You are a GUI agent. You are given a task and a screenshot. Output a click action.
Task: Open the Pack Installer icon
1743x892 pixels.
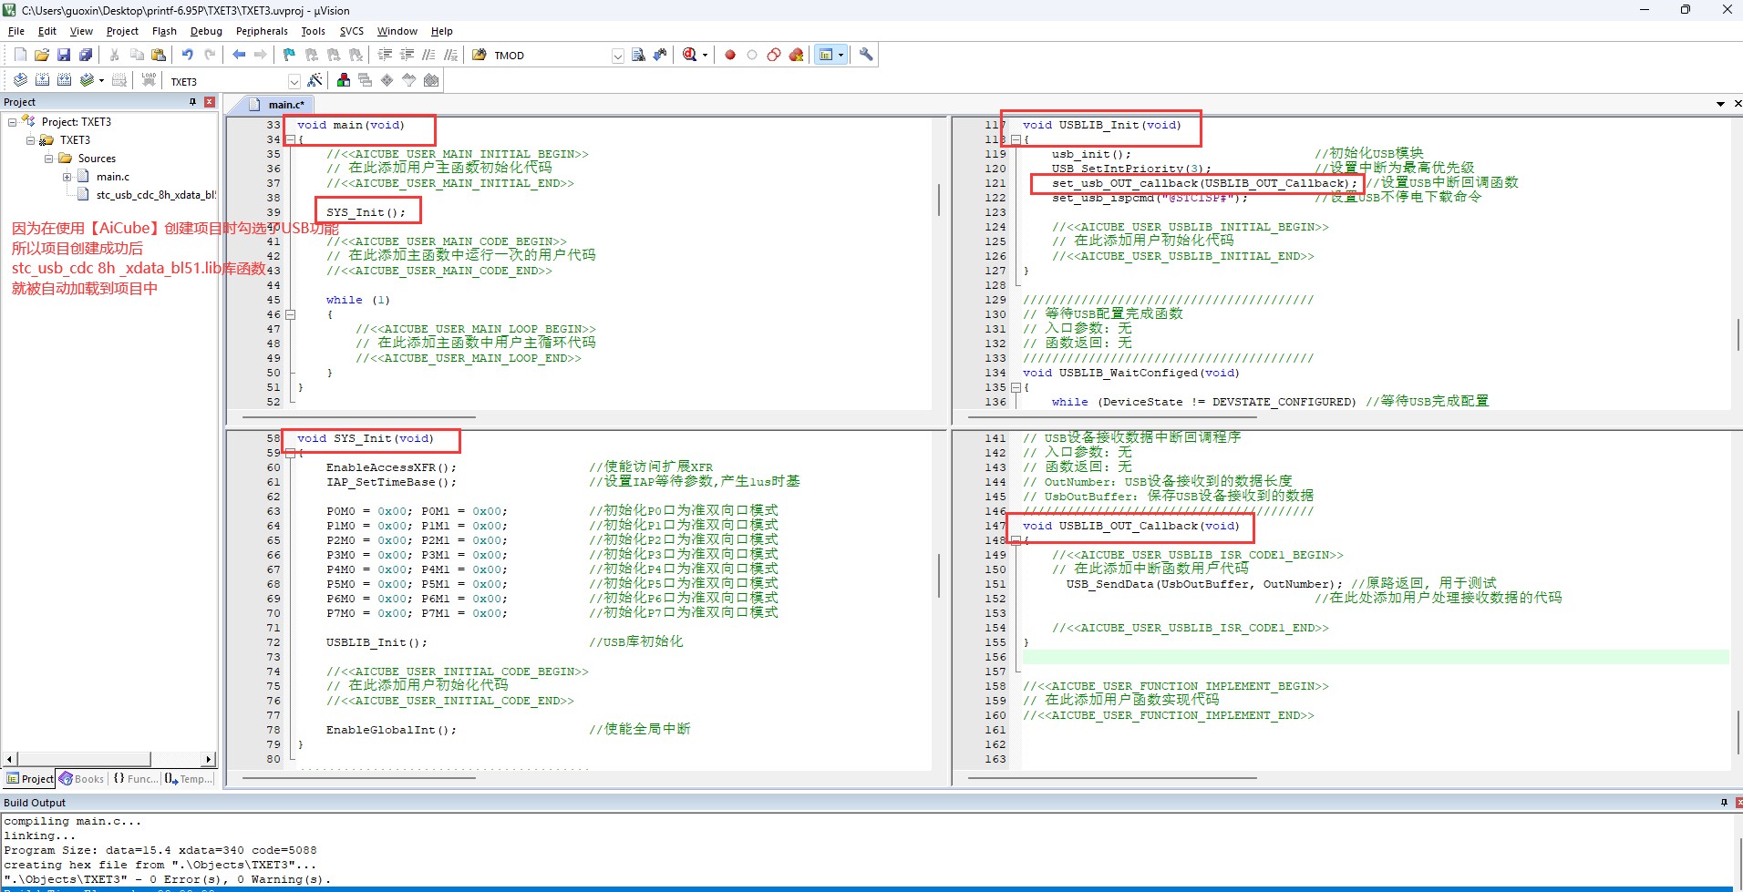pyautogui.click(x=431, y=80)
